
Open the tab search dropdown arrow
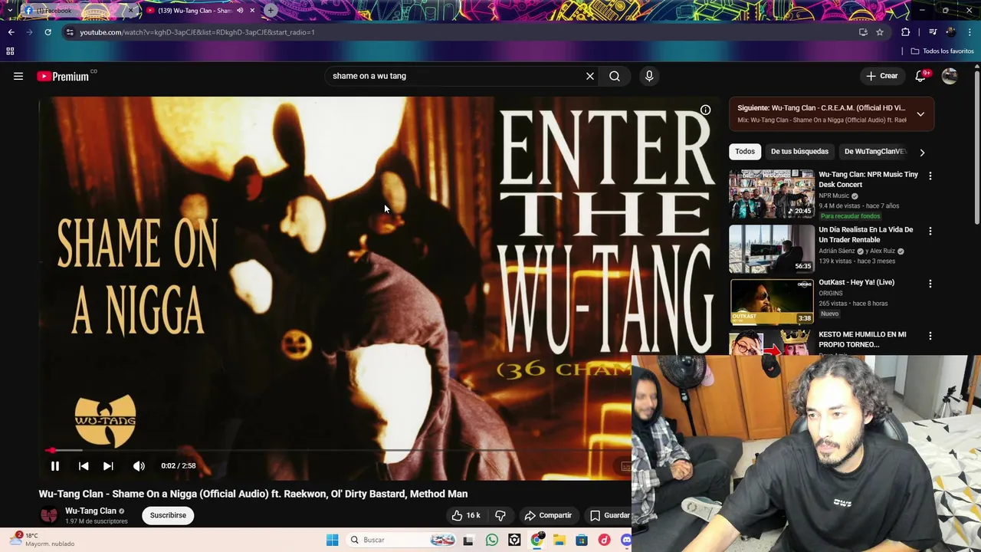point(9,11)
